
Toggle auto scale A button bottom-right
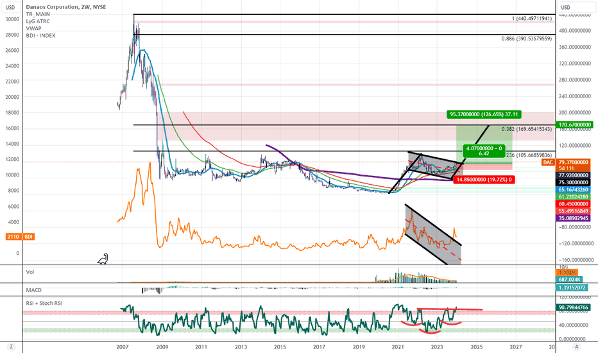coord(577,347)
